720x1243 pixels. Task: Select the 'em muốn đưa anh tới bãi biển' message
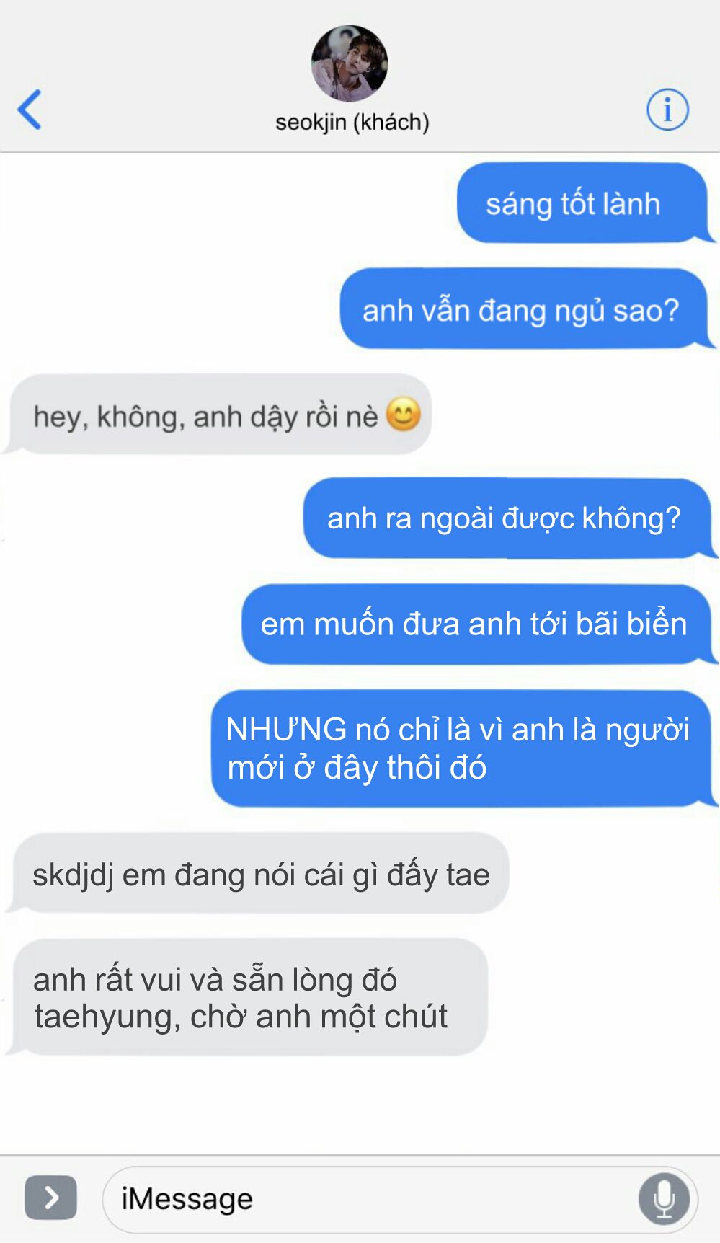tap(478, 624)
